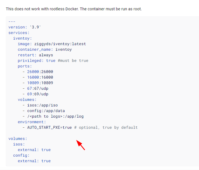The height and width of the screenshot is (170, 199).
Task: Click the rootless Docker warning sentence
Action: click(74, 9)
